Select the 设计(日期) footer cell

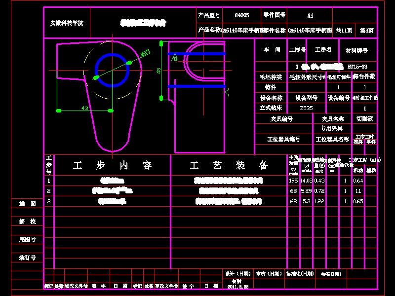click(x=238, y=274)
